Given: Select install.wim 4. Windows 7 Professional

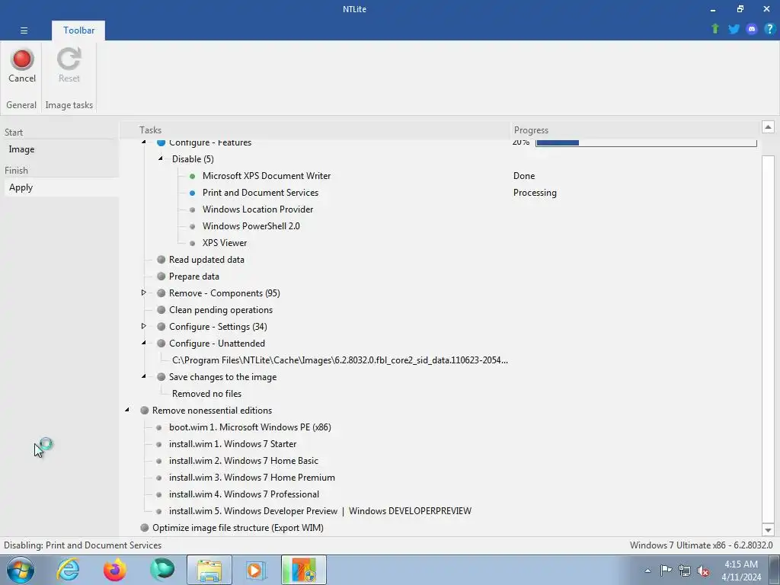Looking at the screenshot, I should (244, 494).
